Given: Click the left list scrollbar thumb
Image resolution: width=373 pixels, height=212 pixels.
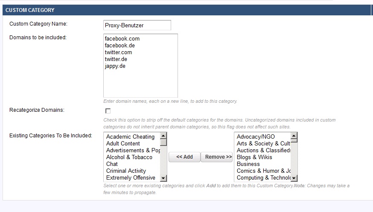Looking at the screenshot, I should (x=163, y=143).
